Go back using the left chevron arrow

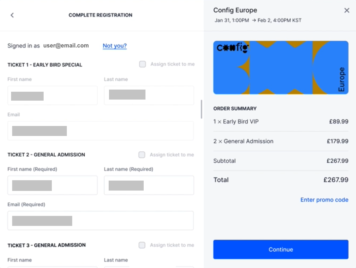pyautogui.click(x=12, y=15)
